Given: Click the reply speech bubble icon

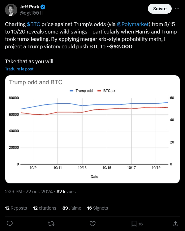Looking at the screenshot, I should coord(10,224).
